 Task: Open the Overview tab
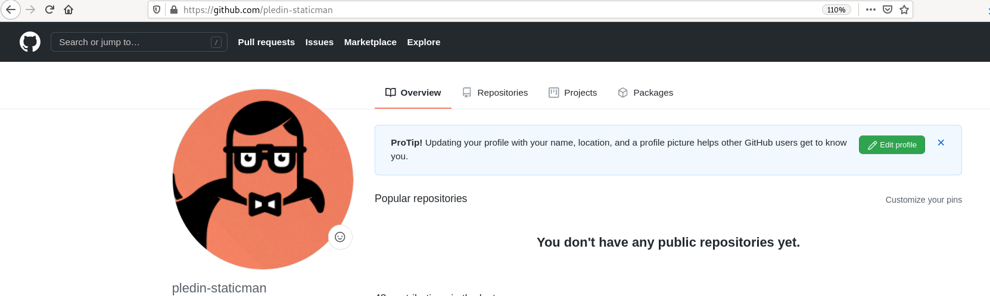pos(413,93)
